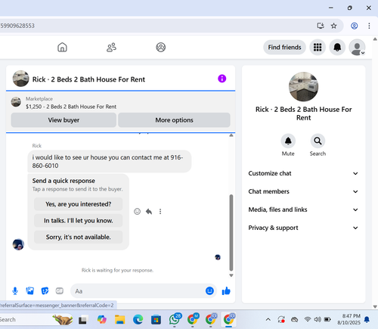Click the More options button
The height and width of the screenshot is (329, 378).
174,120
